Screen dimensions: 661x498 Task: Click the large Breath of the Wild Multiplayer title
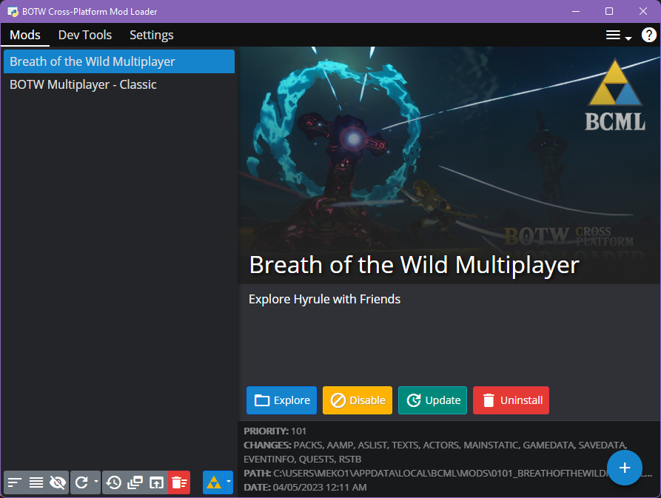(x=414, y=265)
